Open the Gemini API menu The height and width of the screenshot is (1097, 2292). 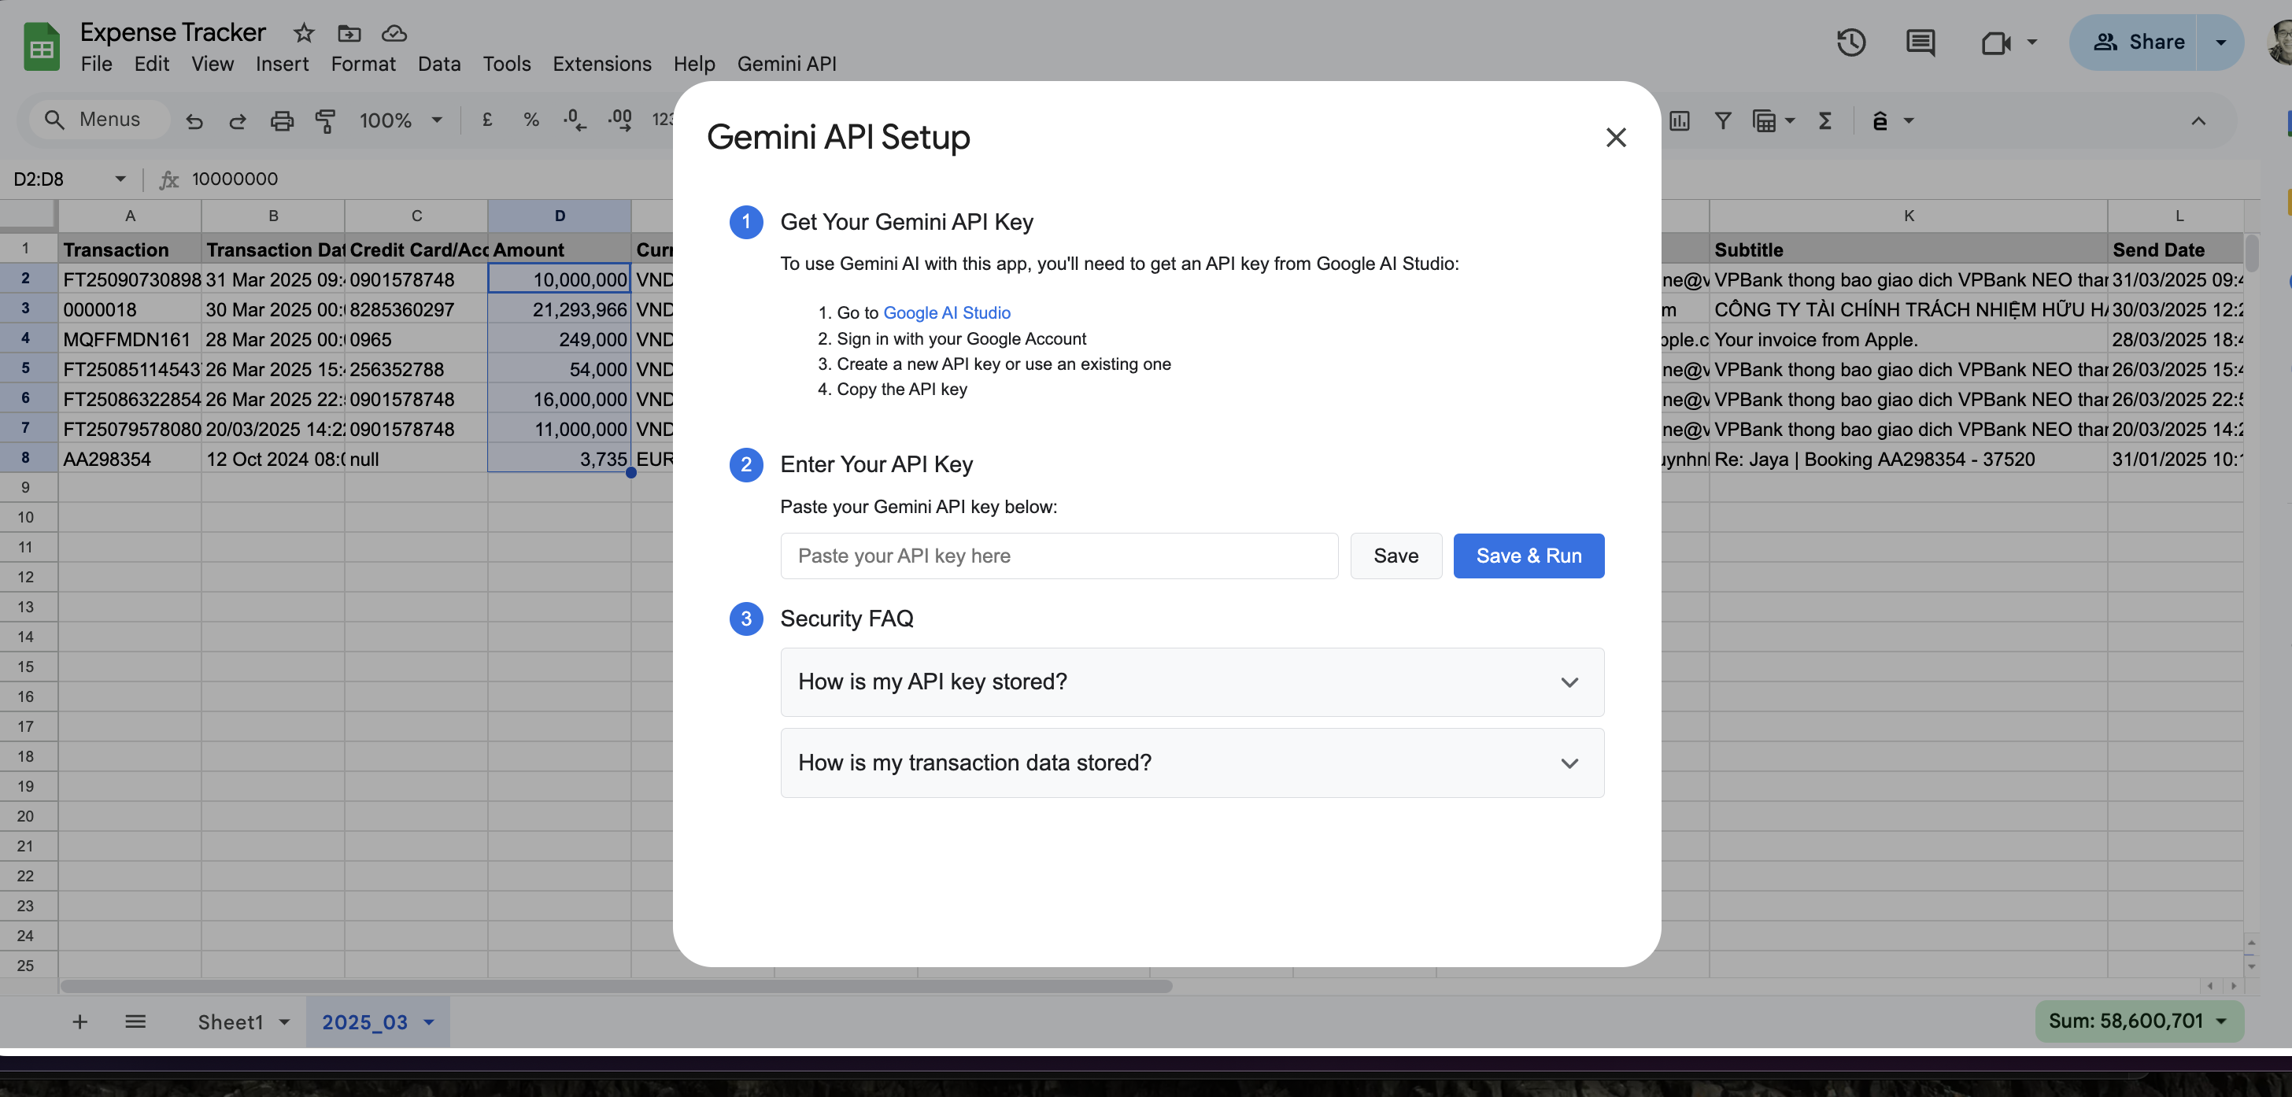[786, 64]
